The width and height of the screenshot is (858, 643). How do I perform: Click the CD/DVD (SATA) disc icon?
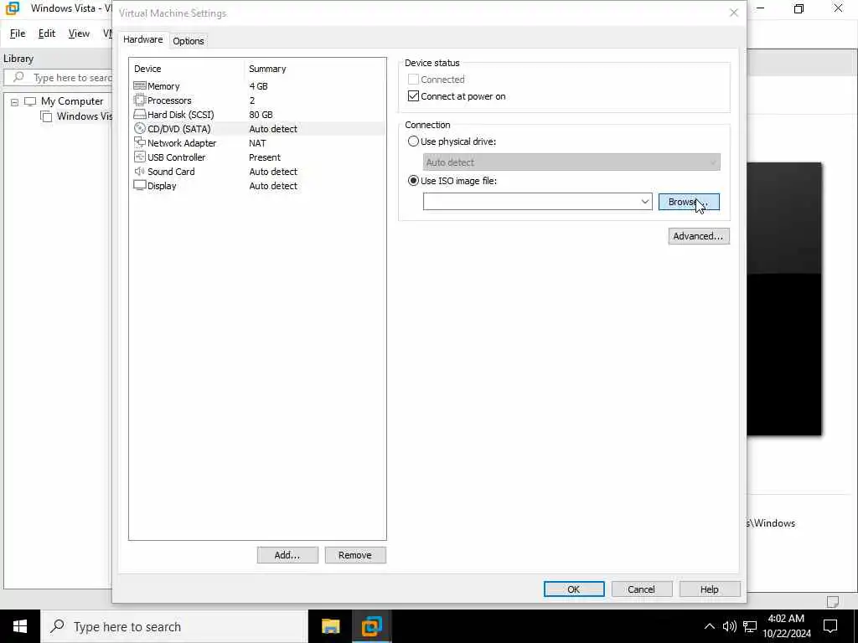pyautogui.click(x=140, y=128)
